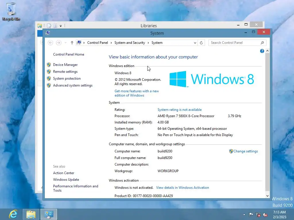Select the Control Panel taskbar button
294x220 pixels.
pyautogui.click(x=49, y=214)
